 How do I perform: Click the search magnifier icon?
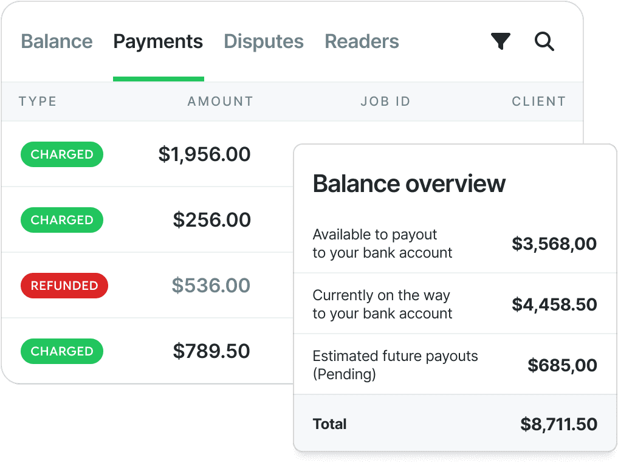tap(544, 41)
